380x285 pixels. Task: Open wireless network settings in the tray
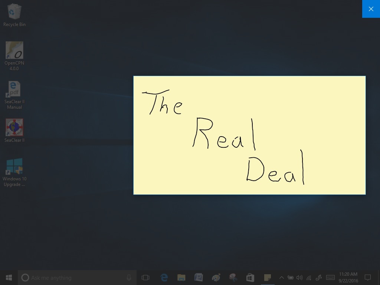309,278
